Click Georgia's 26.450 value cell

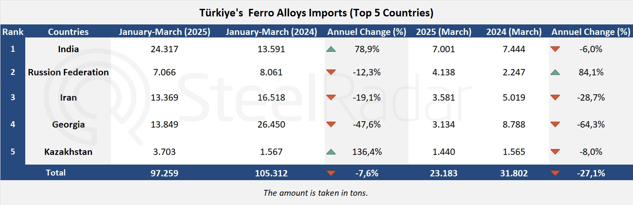271,125
